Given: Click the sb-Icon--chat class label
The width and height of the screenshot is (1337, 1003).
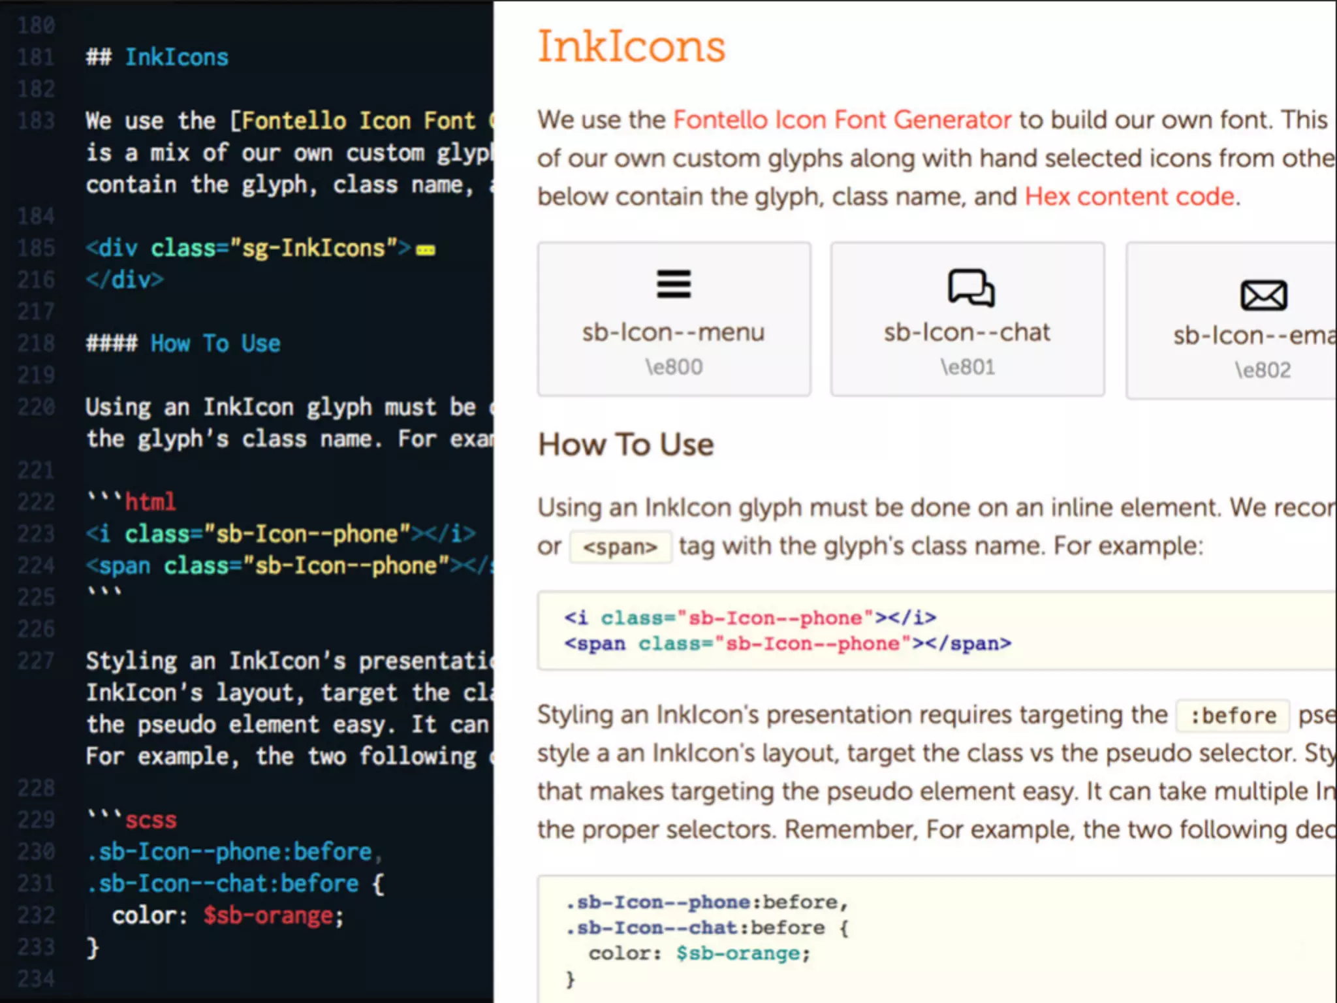Looking at the screenshot, I should tap(967, 332).
